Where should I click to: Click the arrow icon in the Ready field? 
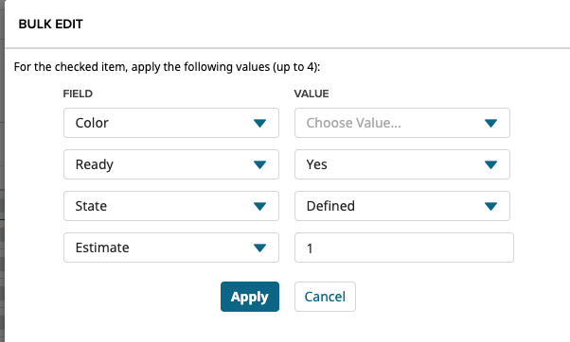[259, 165]
